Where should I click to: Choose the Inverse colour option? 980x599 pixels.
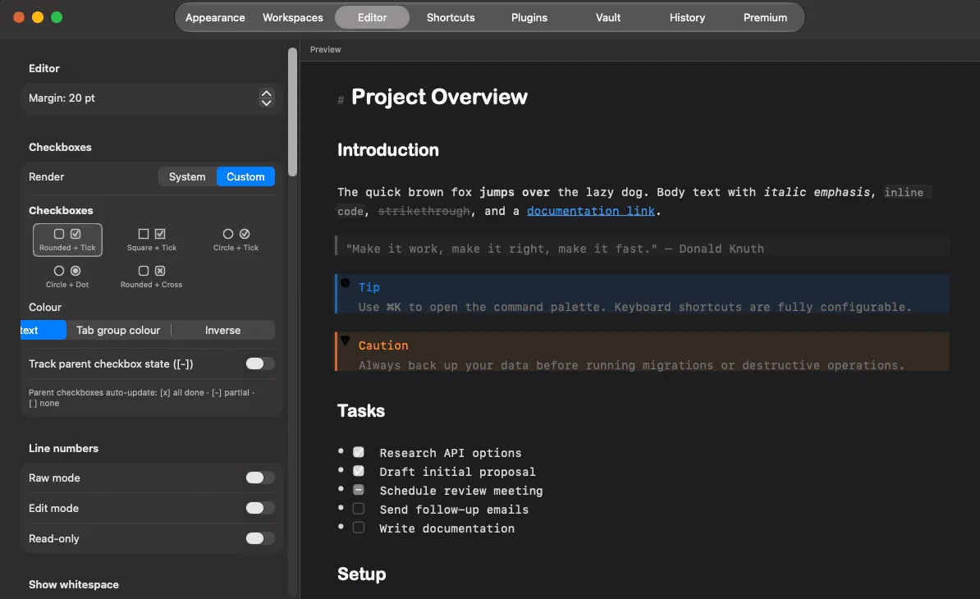pos(223,330)
